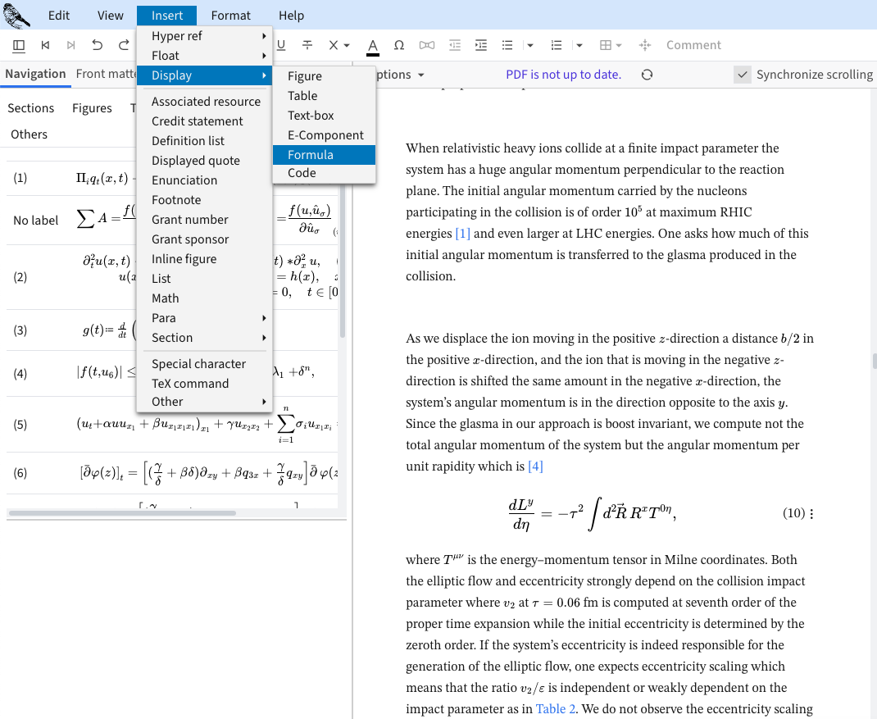Increase indent toolbar icon
Screen dimensions: 877x719
click(481, 45)
